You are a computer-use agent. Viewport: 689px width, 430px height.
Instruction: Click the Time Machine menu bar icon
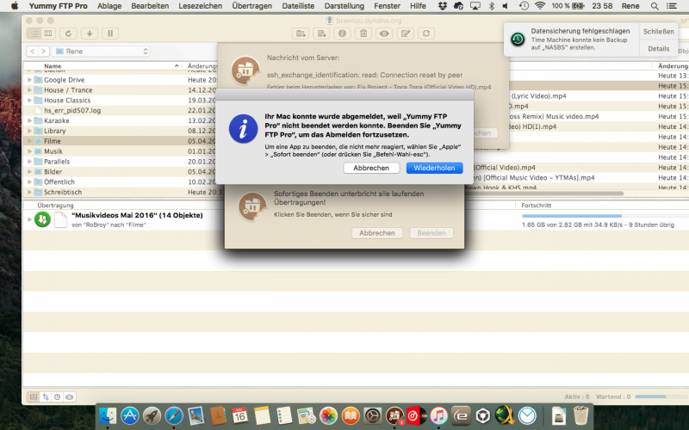click(524, 6)
